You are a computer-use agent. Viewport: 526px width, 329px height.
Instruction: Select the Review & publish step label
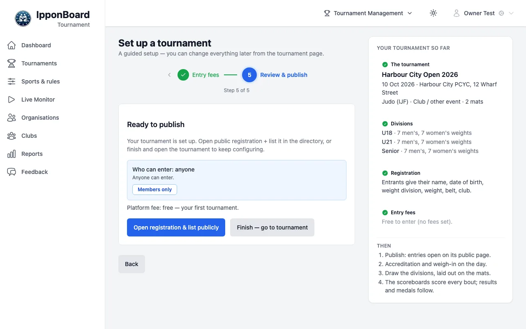point(284,75)
